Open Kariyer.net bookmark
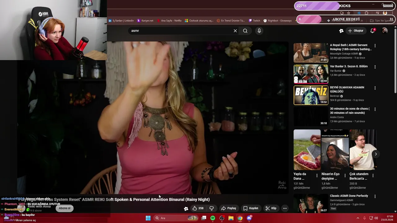The image size is (397, 223). tap(145, 21)
